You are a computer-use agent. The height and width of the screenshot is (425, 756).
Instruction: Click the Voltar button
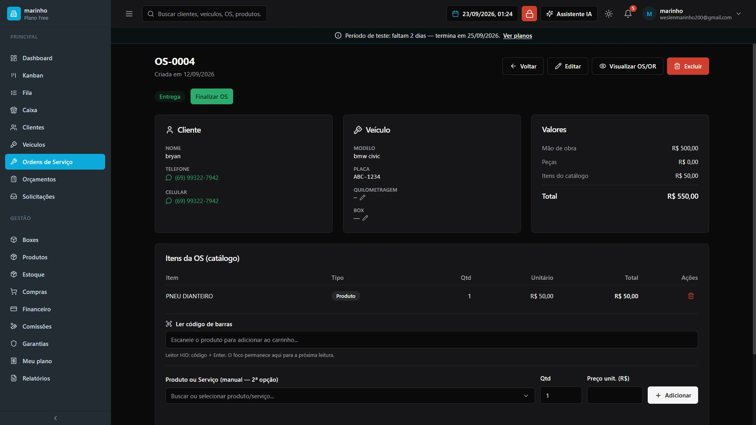pyautogui.click(x=523, y=66)
